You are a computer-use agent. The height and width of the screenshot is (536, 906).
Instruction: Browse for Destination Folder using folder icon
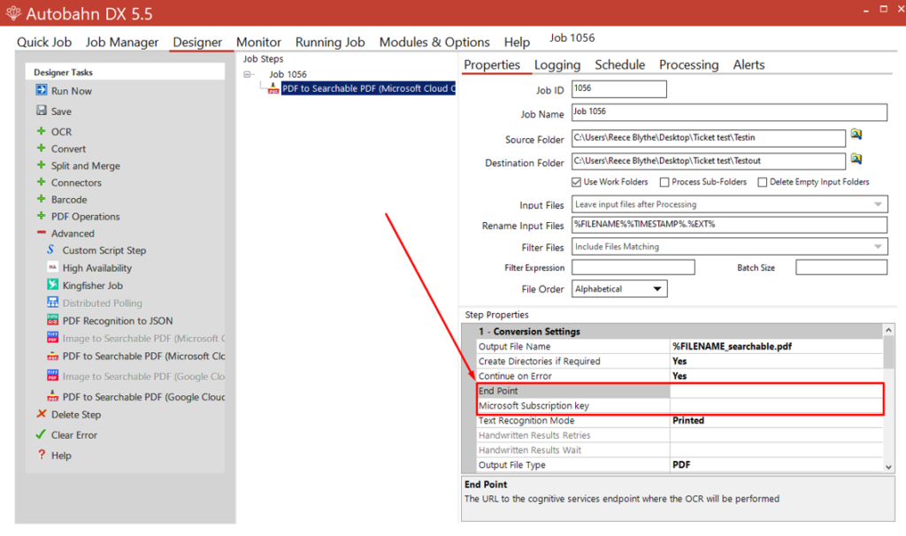point(856,158)
